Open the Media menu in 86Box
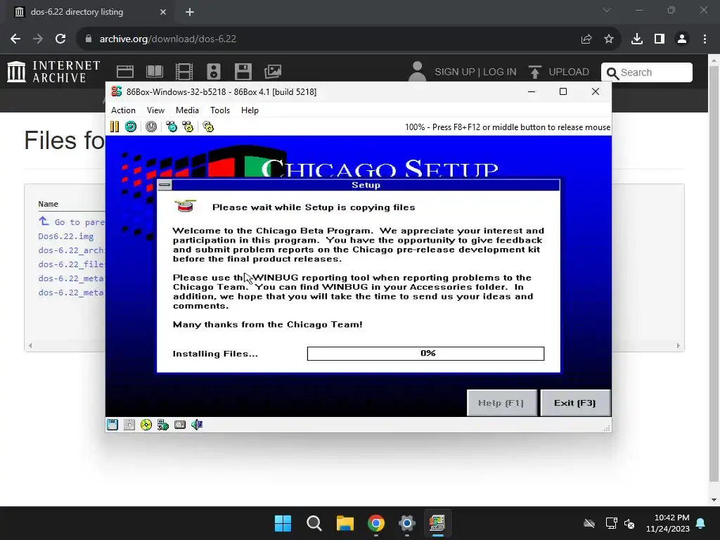Viewport: 720px width, 540px height. click(x=187, y=110)
